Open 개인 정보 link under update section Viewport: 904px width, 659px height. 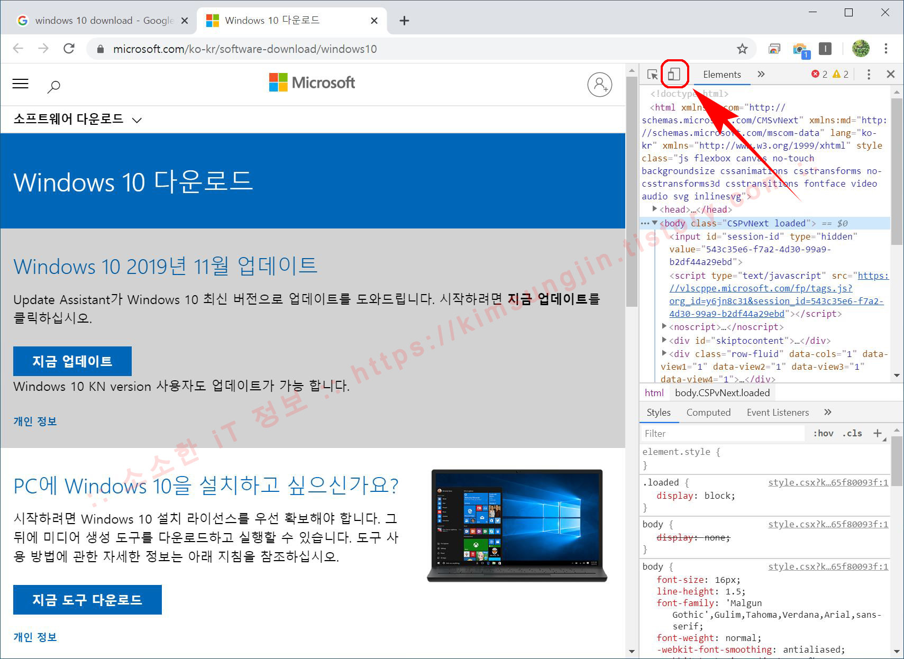(x=35, y=422)
